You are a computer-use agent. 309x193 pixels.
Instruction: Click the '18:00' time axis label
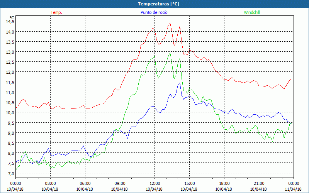click(x=224, y=184)
